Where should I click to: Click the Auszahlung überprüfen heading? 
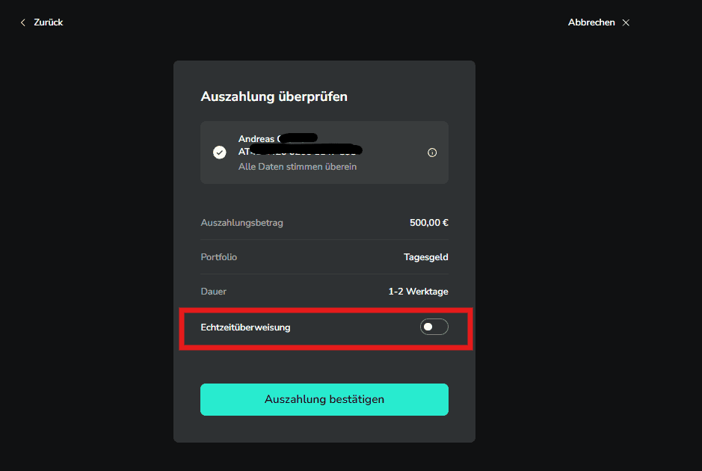[274, 96]
